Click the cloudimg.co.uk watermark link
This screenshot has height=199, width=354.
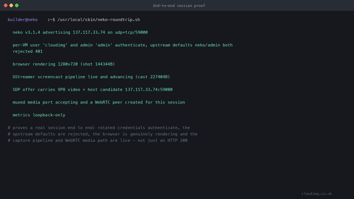click(317, 193)
